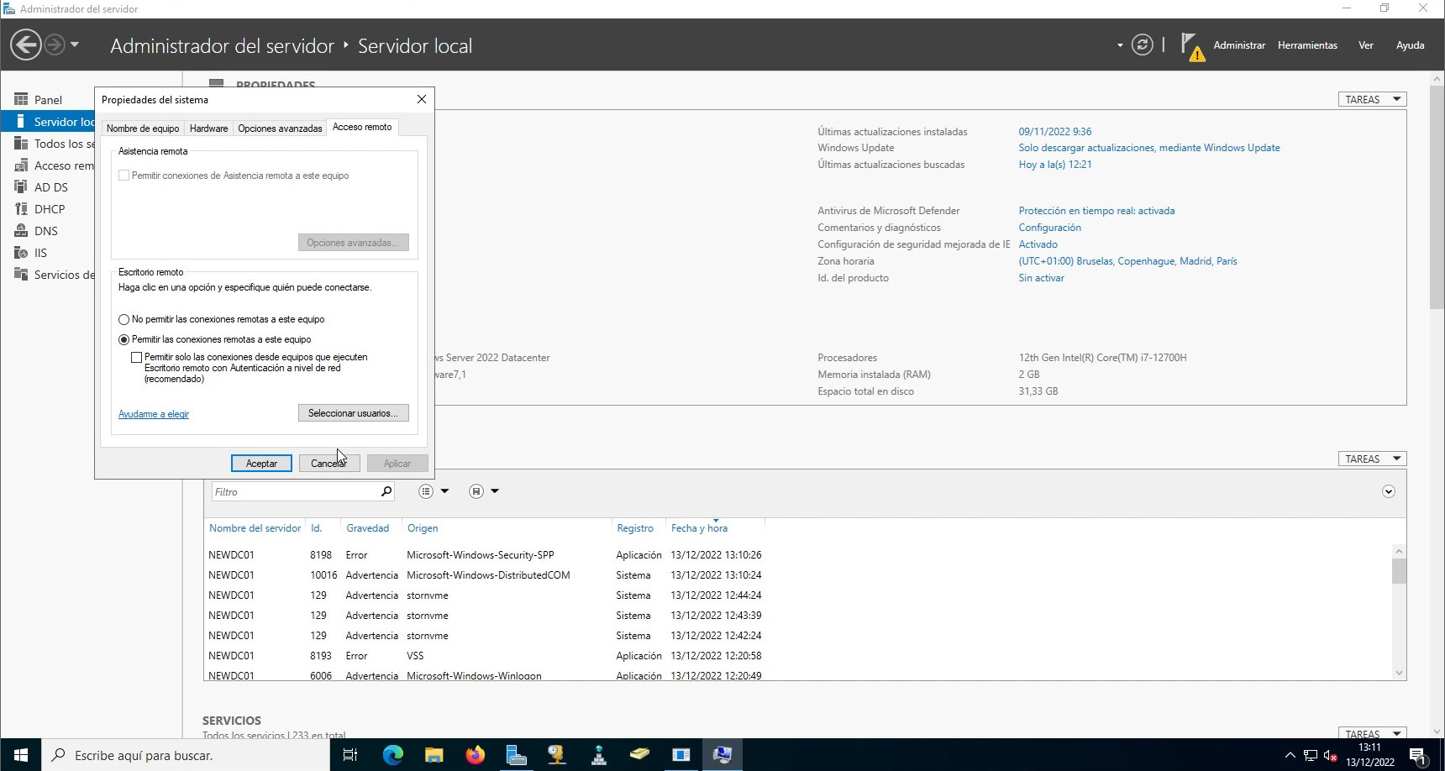Expand the events section chevron

[x=1388, y=491]
